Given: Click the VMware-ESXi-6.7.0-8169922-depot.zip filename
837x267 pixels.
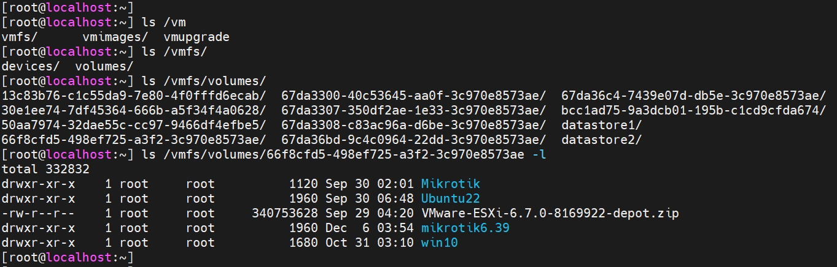Looking at the screenshot, I should coord(550,213).
